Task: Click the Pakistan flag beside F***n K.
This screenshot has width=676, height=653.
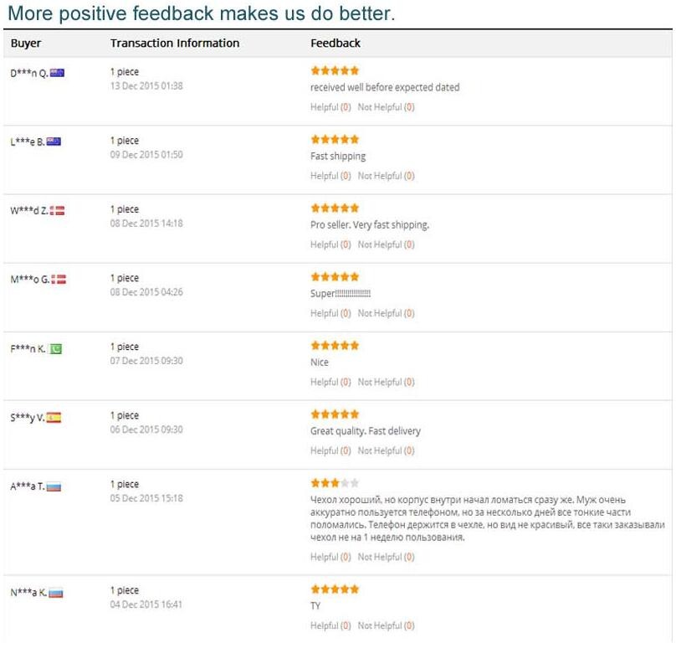Action: click(x=56, y=347)
